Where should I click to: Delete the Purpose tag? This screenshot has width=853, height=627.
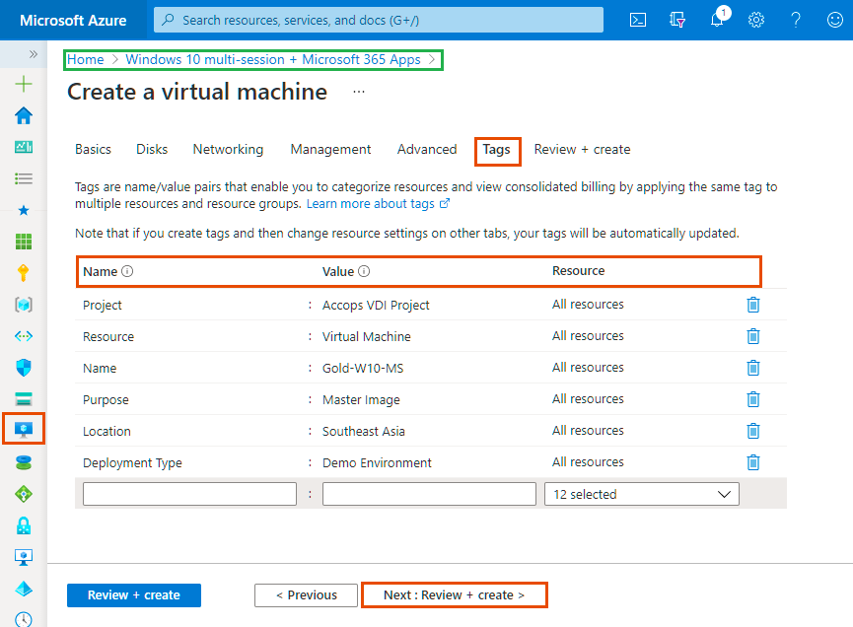pos(752,399)
